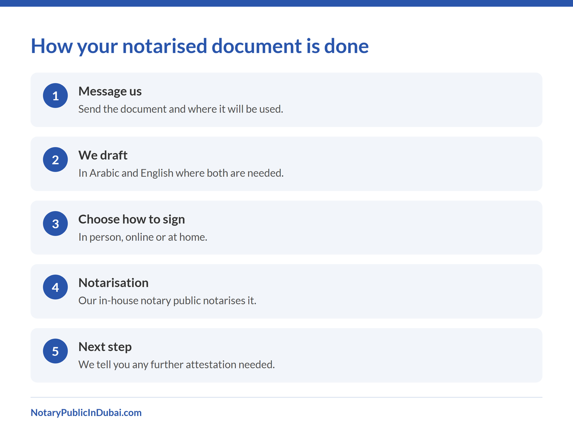
Task: Click 'In Arabic and English where both are needed.'
Action: tap(180, 173)
